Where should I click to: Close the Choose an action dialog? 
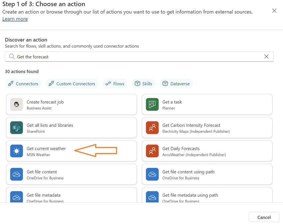click(x=274, y=11)
